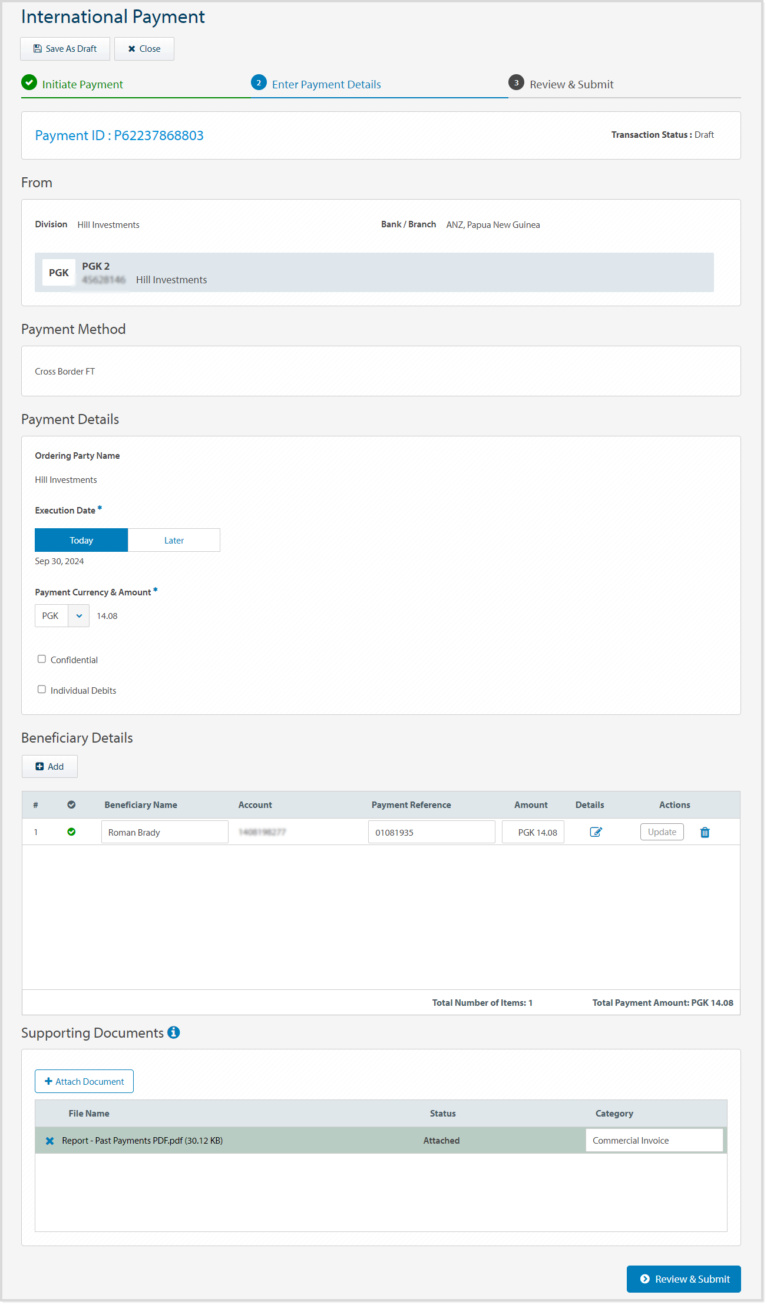Click the Payment Reference field 01081935
This screenshot has width=767, height=1305.
431,832
